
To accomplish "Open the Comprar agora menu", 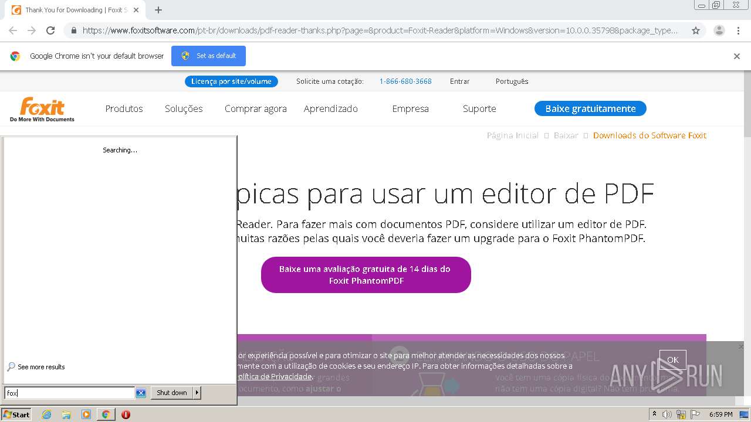I will tap(256, 108).
